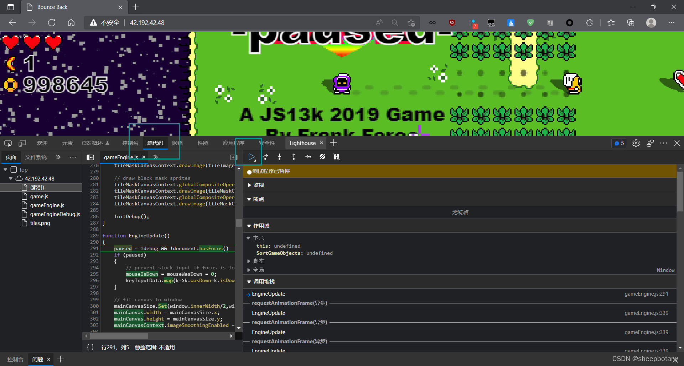Toggle pretty print braces button

pos(90,347)
